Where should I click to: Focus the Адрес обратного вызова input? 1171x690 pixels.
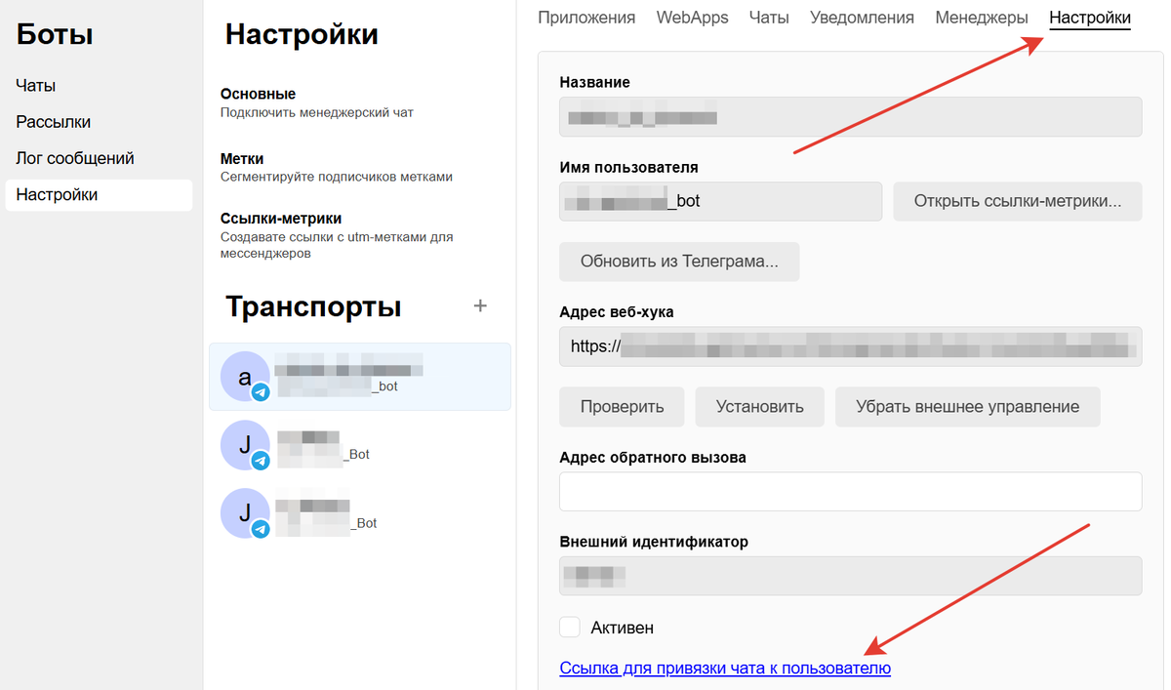coord(850,492)
